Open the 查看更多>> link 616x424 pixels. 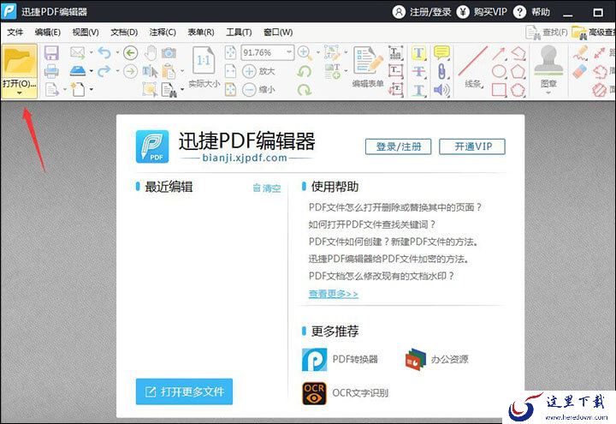pyautogui.click(x=333, y=294)
